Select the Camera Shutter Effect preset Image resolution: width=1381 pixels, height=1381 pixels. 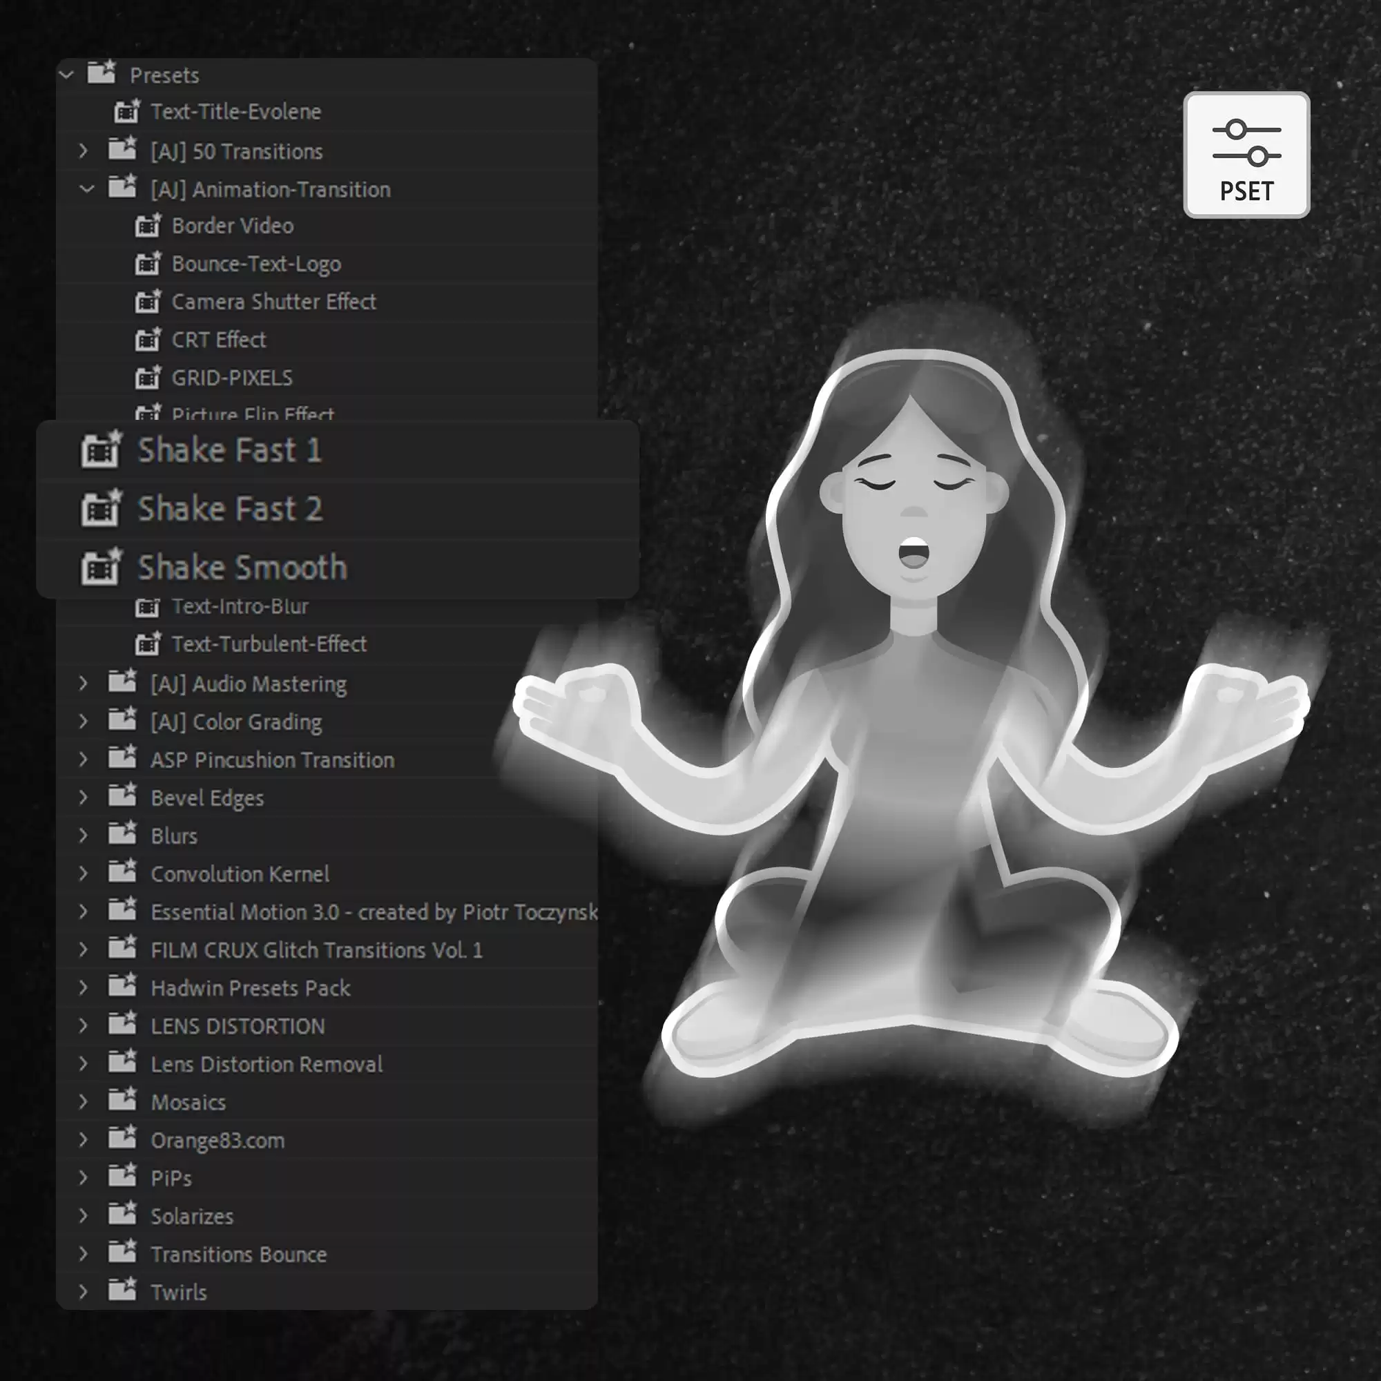click(273, 302)
